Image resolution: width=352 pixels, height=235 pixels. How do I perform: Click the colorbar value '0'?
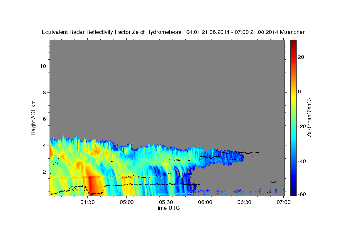[x=299, y=92]
